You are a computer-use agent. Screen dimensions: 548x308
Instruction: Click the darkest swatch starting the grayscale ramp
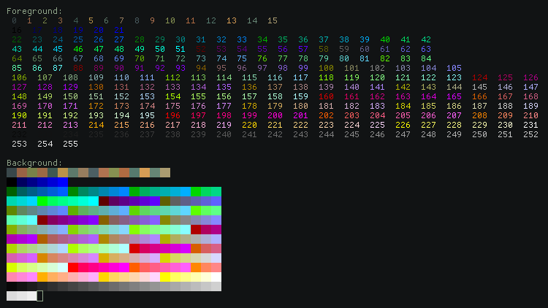(x=12, y=287)
